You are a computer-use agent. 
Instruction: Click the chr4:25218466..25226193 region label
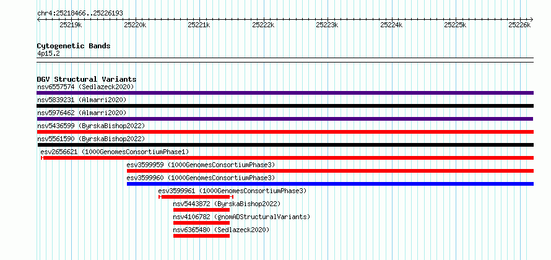click(80, 13)
